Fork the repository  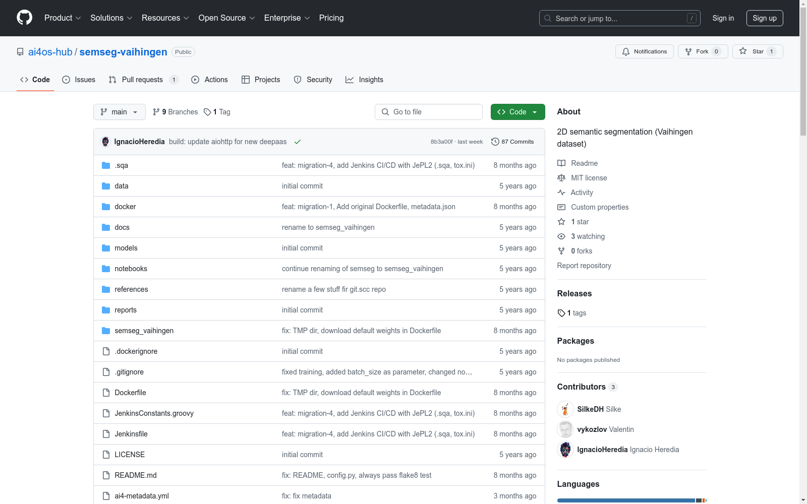(703, 51)
